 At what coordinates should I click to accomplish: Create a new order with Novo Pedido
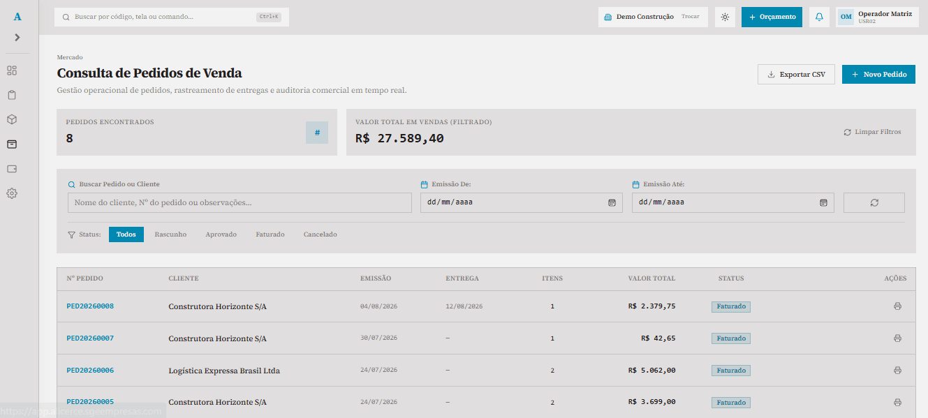[878, 75]
